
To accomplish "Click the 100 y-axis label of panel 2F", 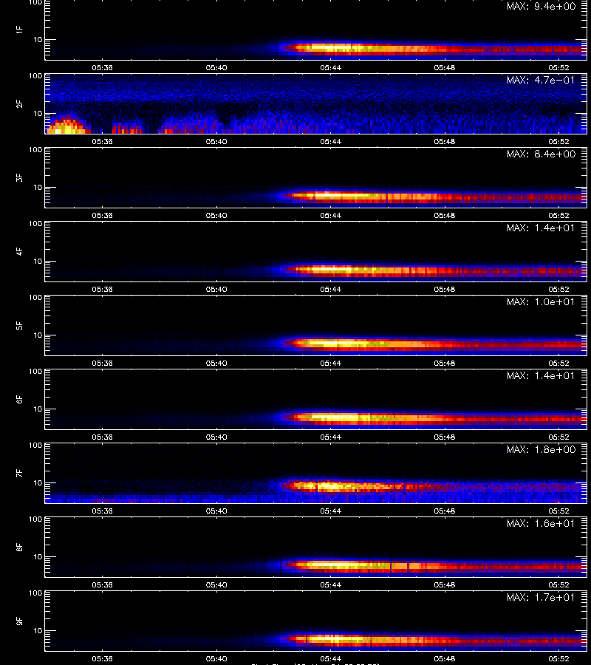I will [35, 76].
